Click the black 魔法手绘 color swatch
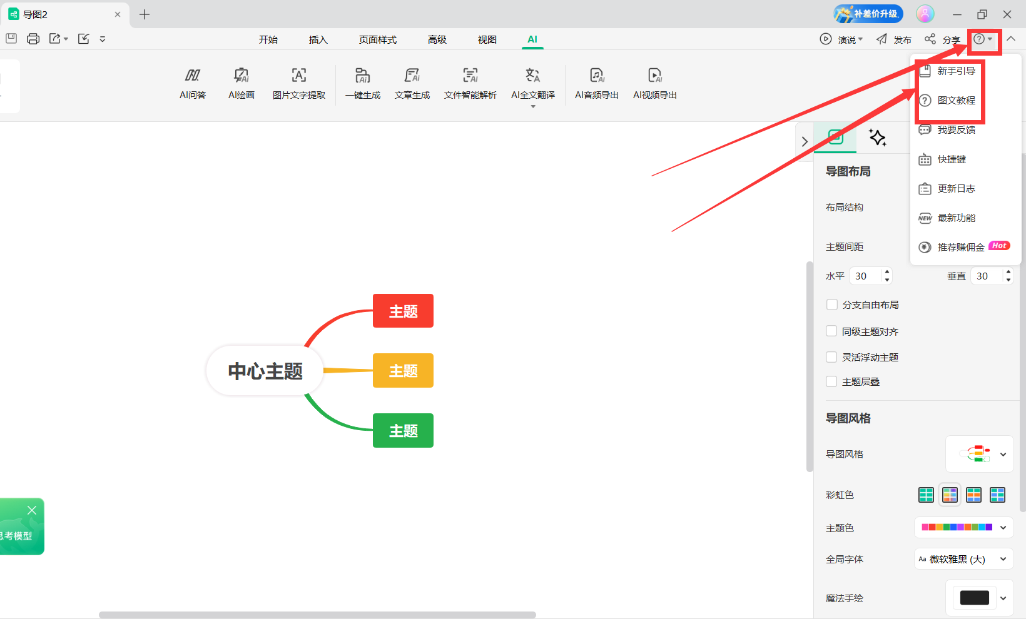 974,598
